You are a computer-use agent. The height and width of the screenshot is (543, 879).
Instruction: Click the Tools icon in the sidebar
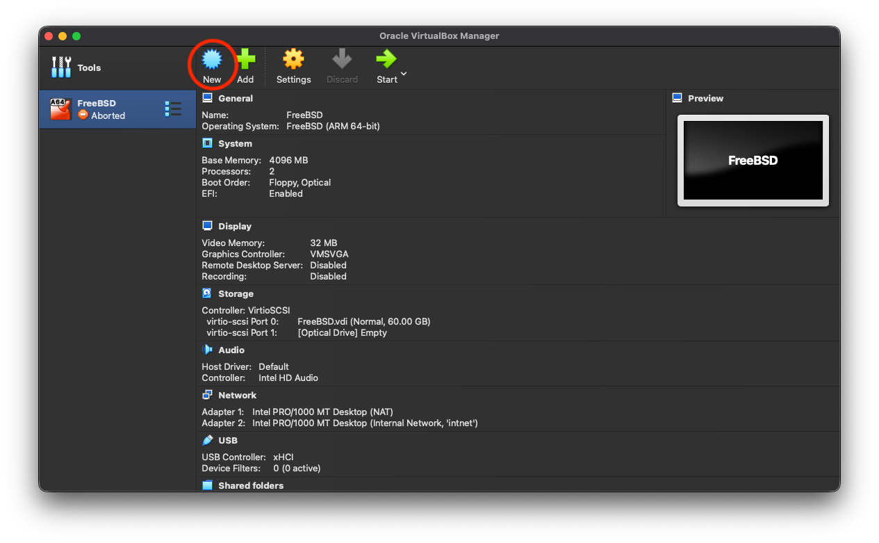[61, 67]
